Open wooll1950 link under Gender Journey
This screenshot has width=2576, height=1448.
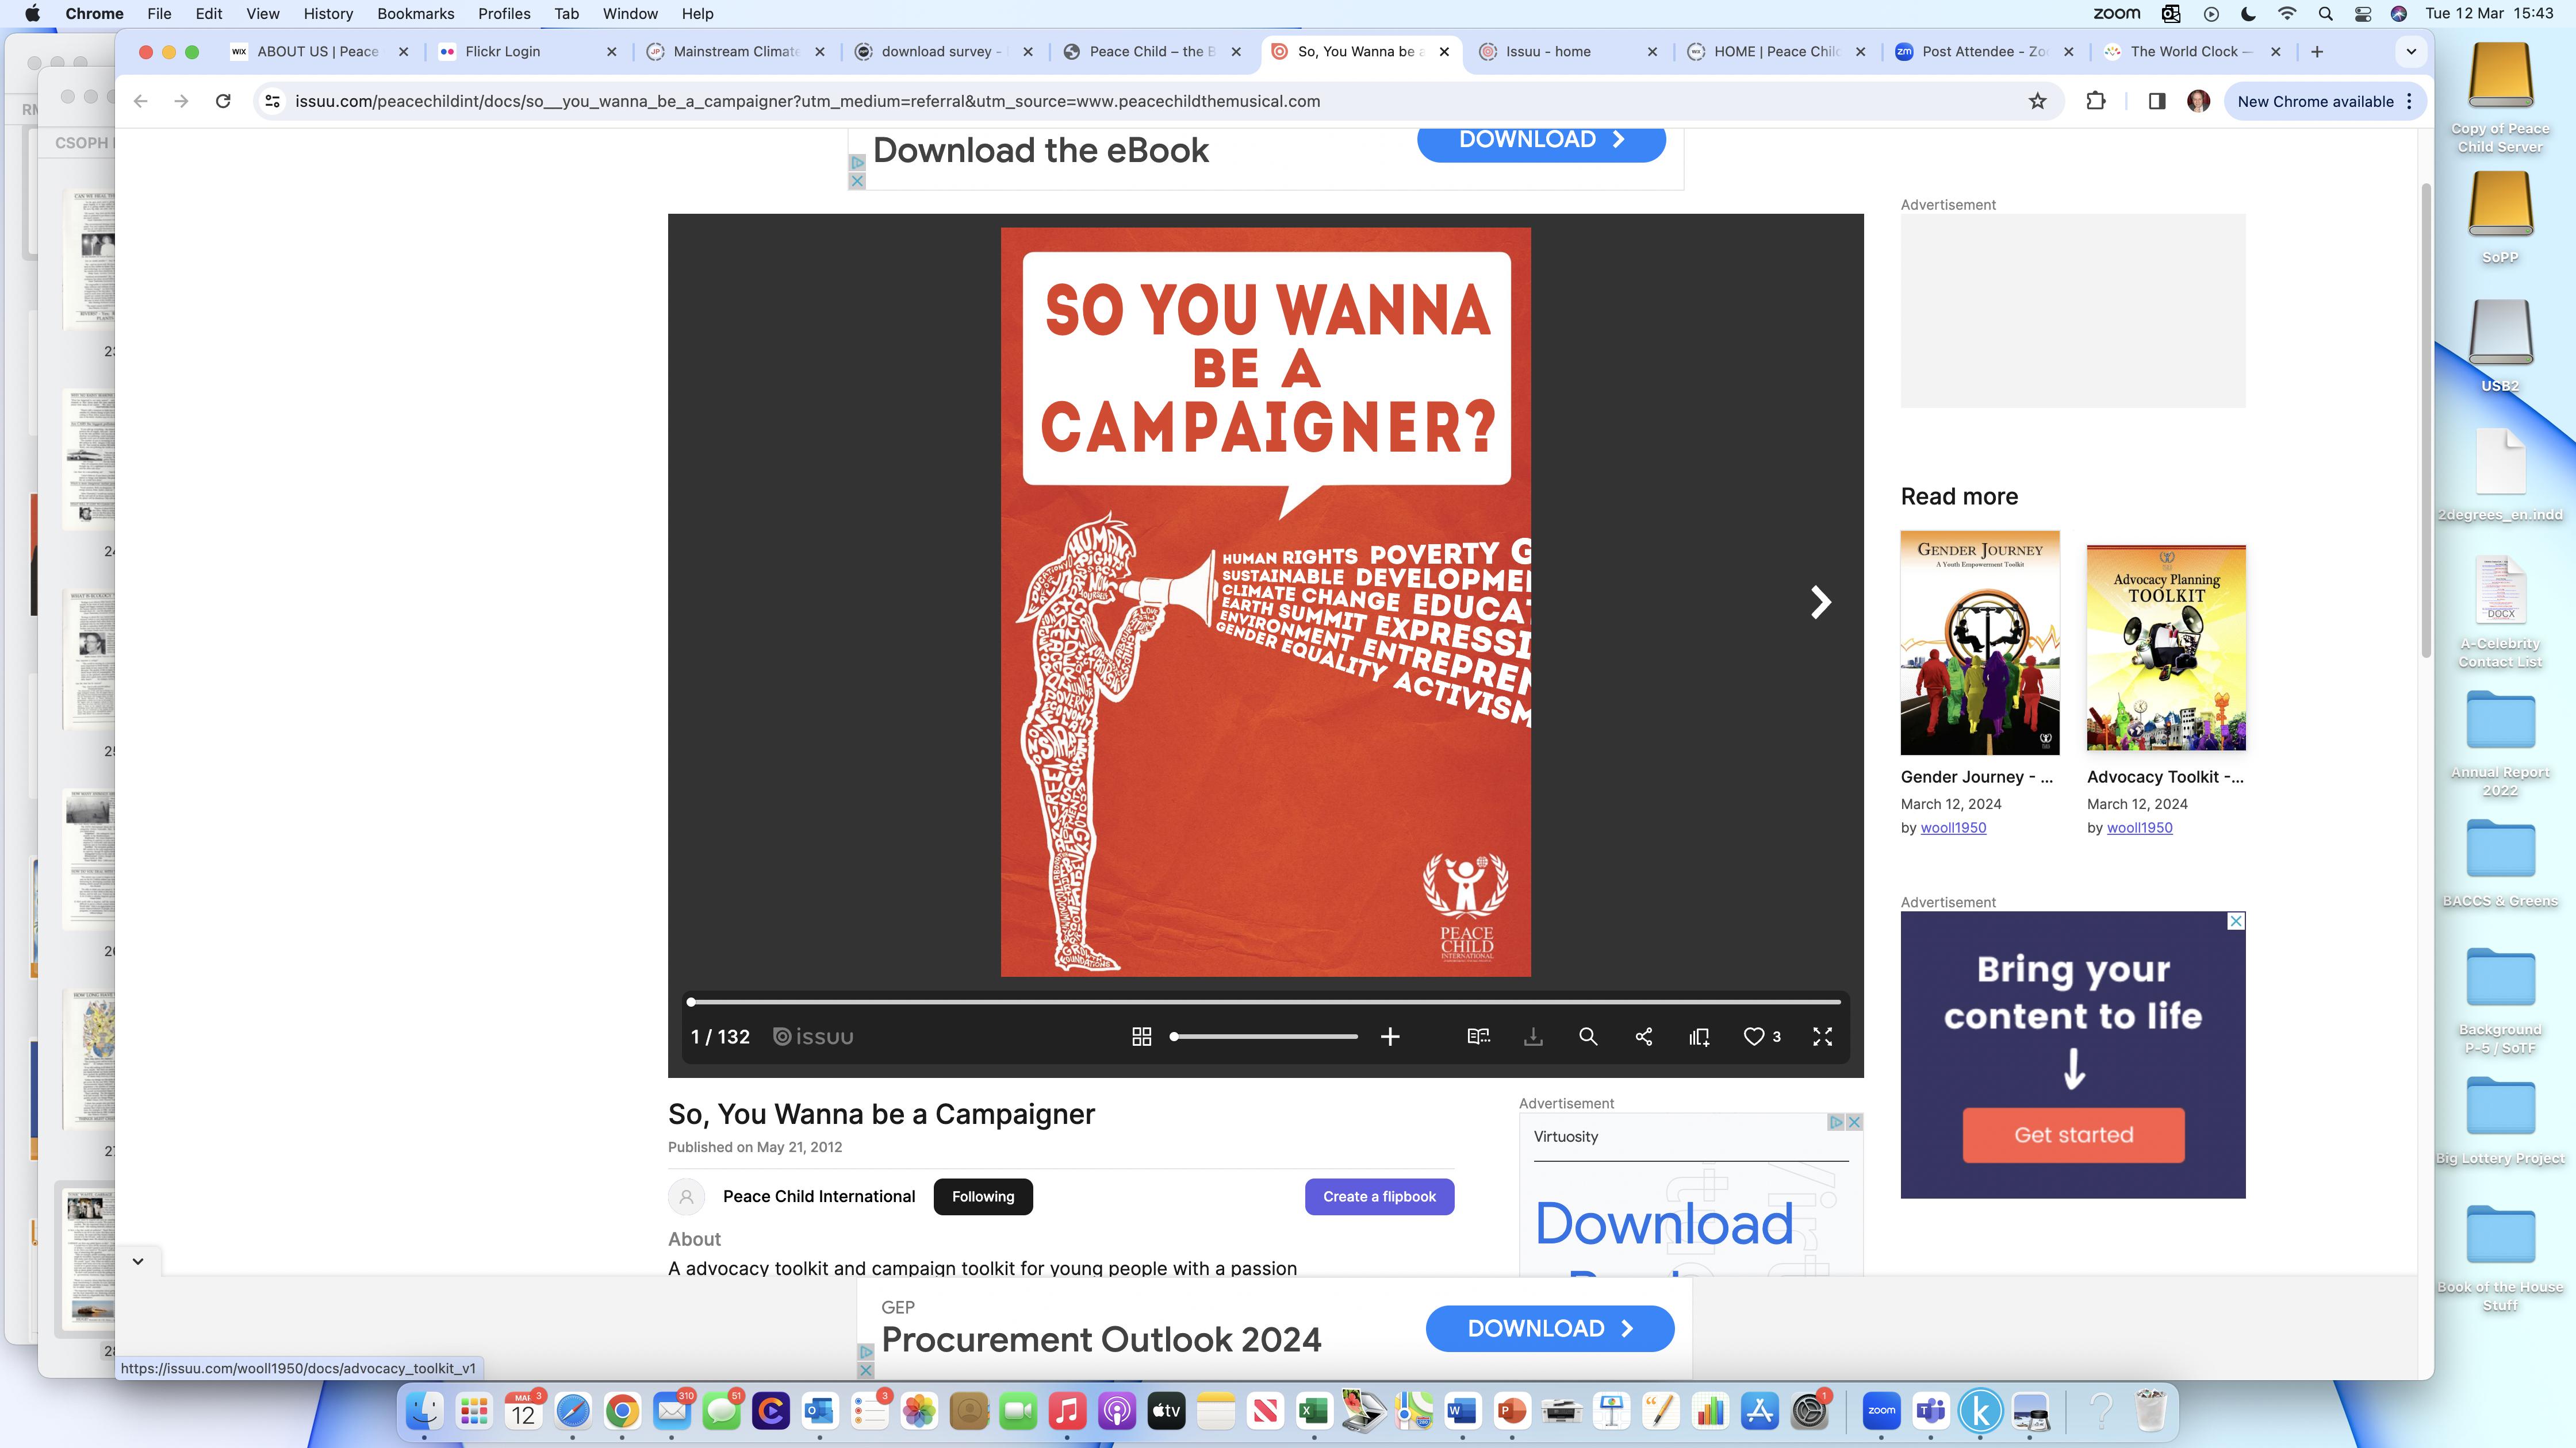coord(1952,827)
